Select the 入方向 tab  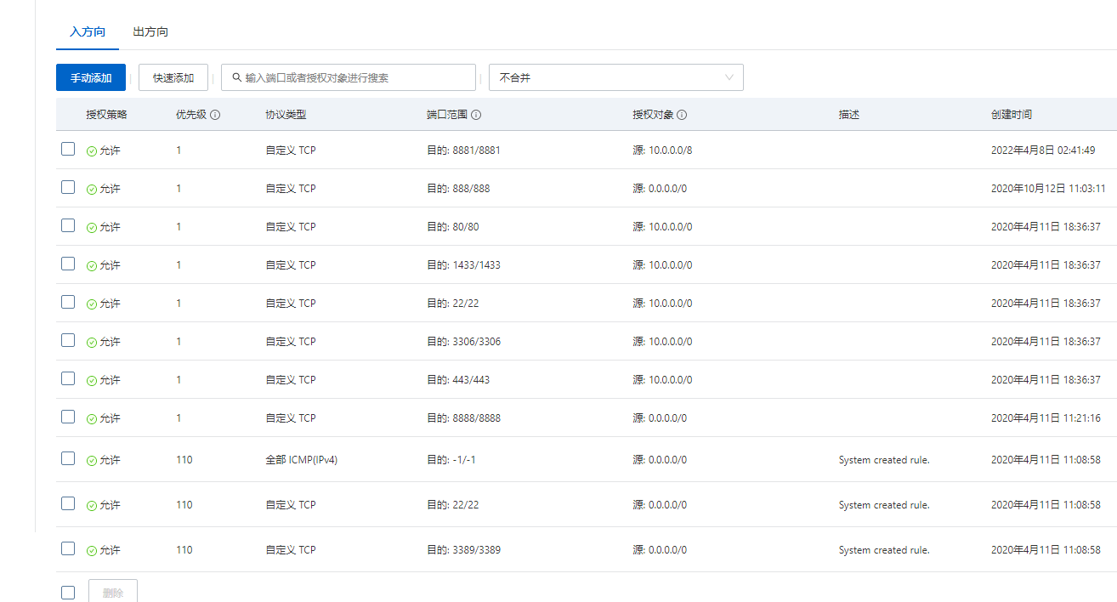coord(88,31)
